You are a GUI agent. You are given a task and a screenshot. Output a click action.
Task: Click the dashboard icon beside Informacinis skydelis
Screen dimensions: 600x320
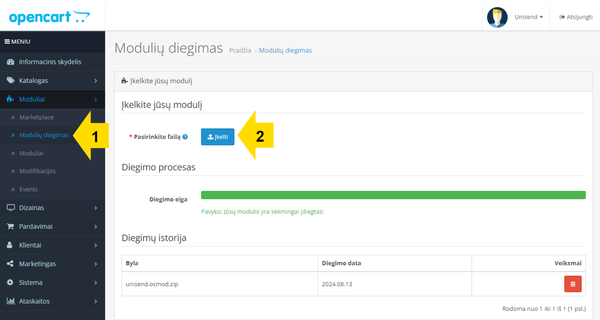point(11,62)
